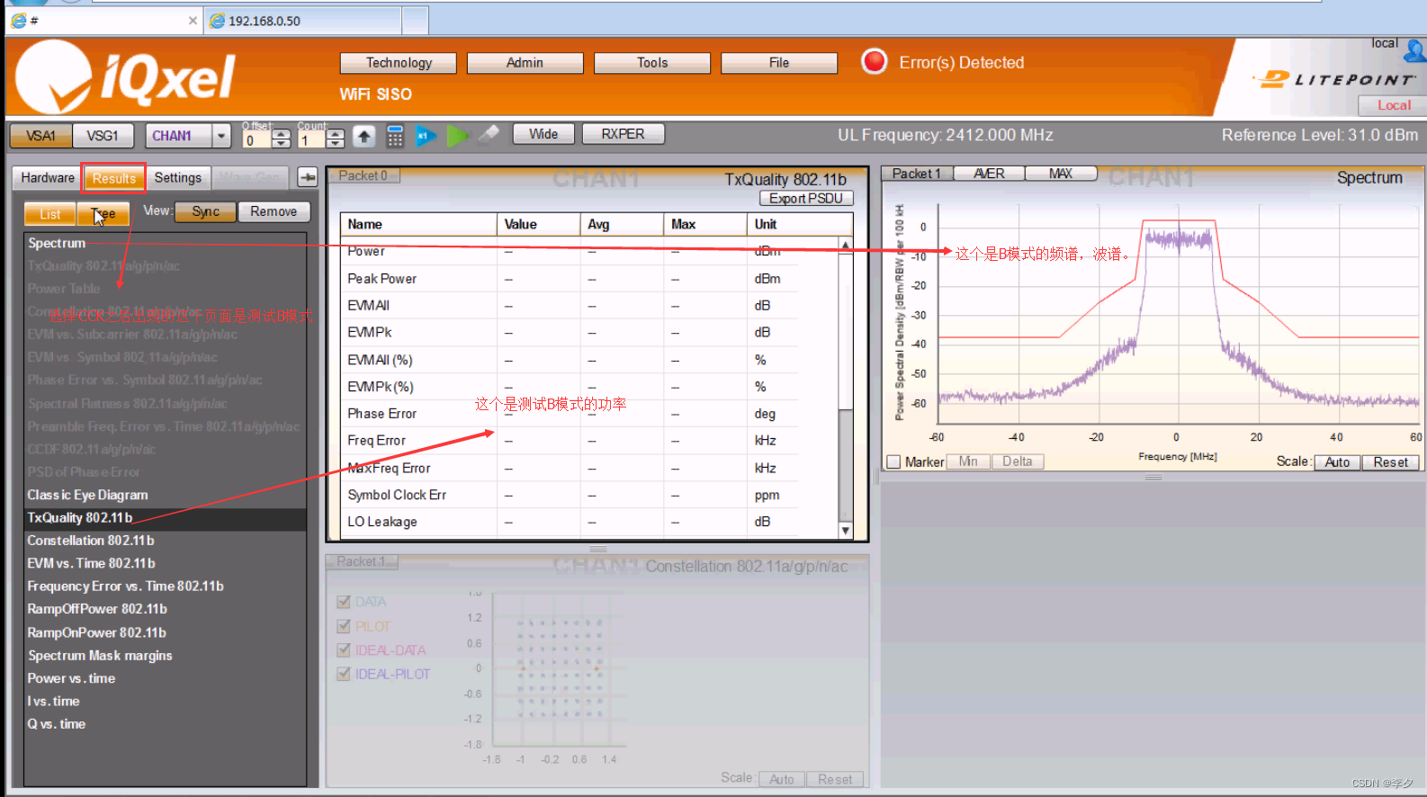1427x797 pixels.
Task: Open the File menu
Action: point(779,63)
